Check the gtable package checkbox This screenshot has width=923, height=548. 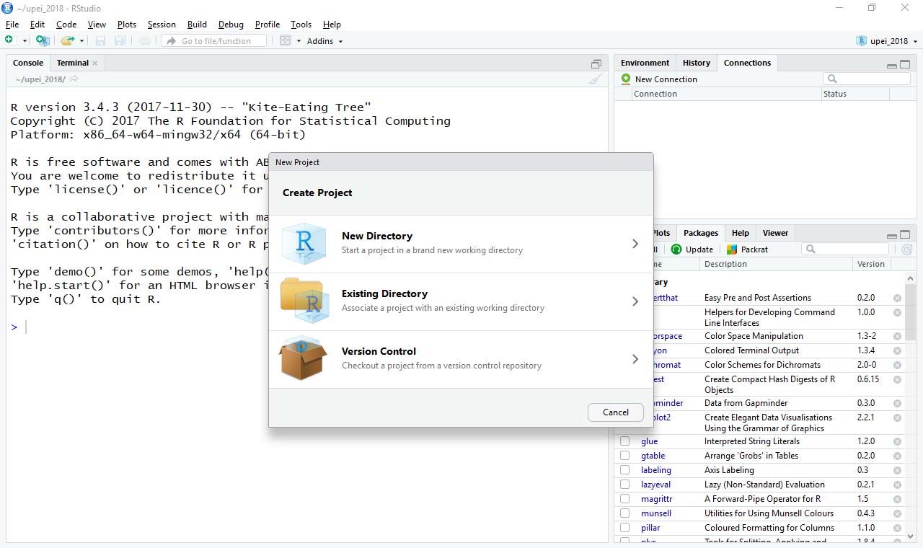(x=624, y=455)
